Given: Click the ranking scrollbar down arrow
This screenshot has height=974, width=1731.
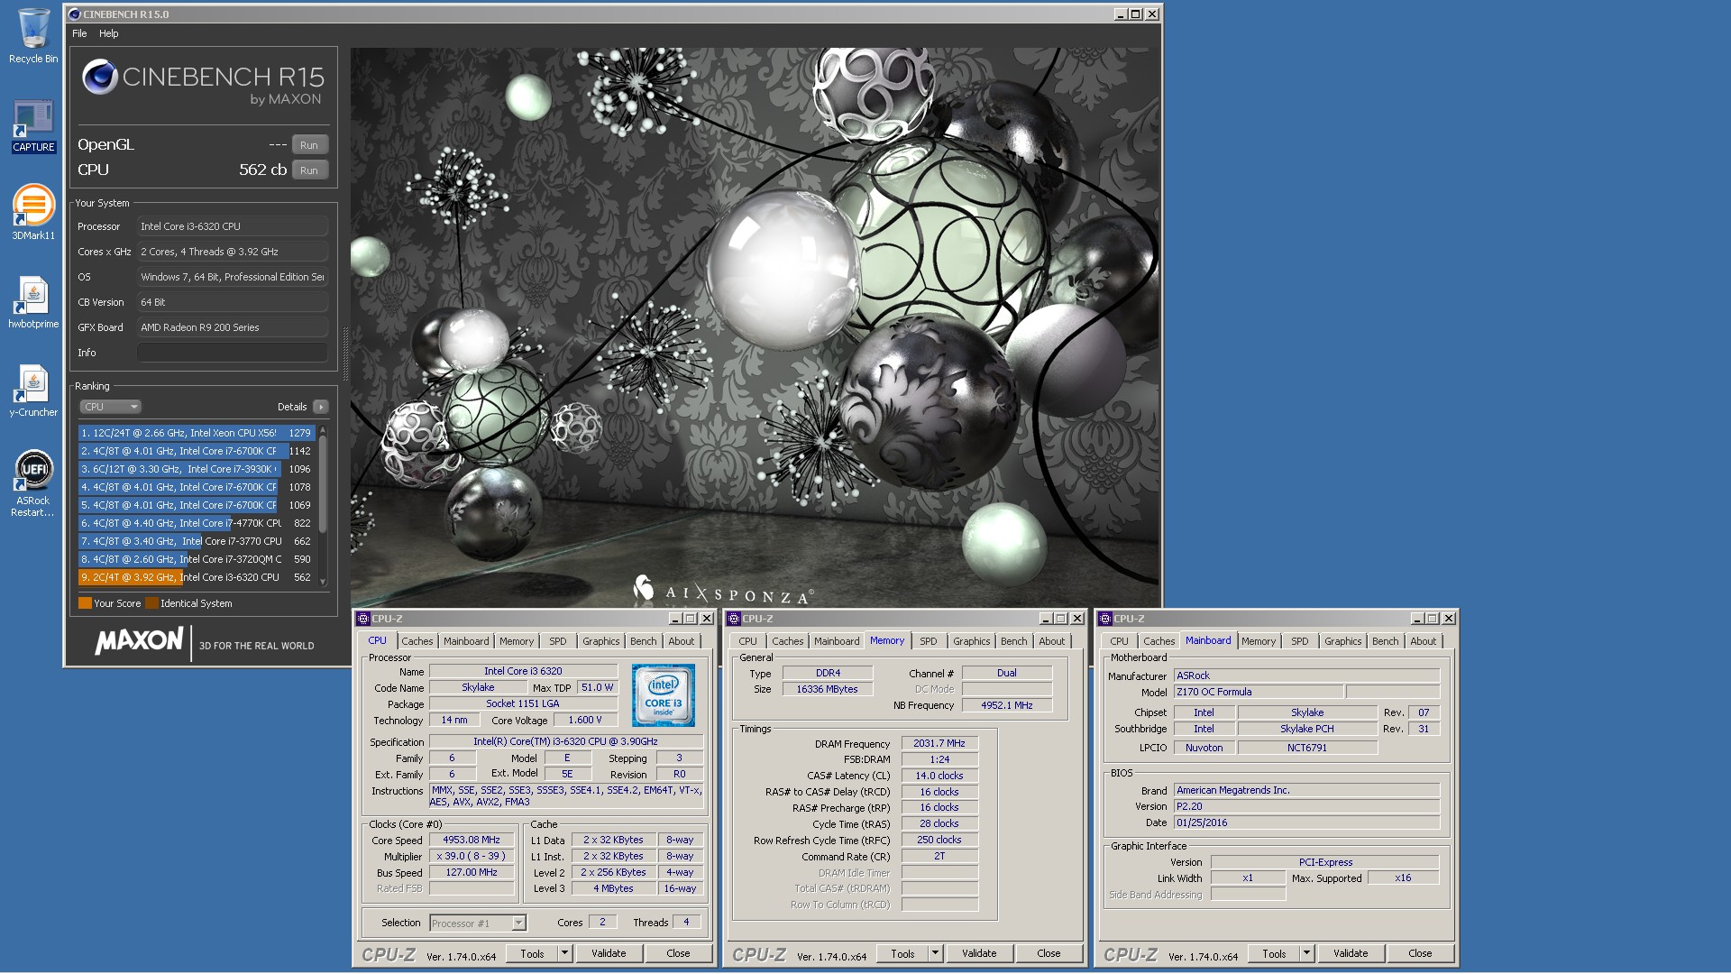Looking at the screenshot, I should point(323,582).
